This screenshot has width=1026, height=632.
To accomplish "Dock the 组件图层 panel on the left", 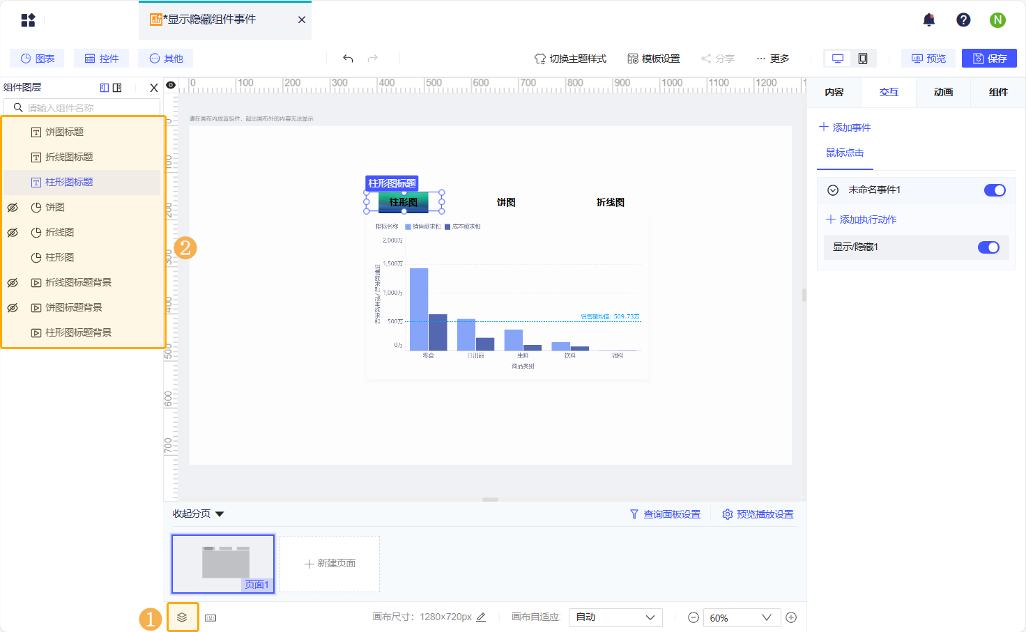I will 105,88.
